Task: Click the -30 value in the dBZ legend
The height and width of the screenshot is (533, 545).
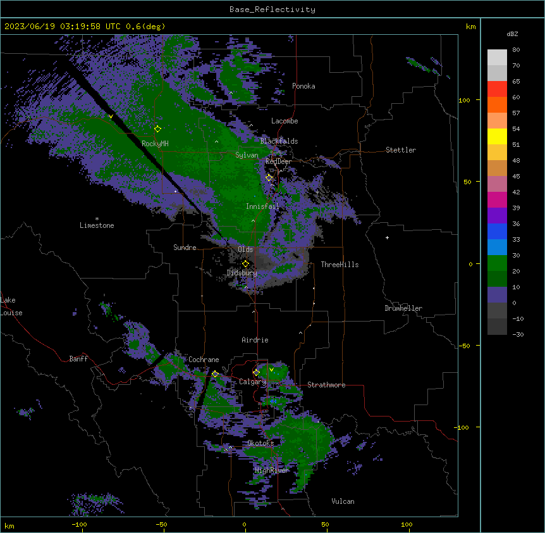Action: click(x=518, y=334)
